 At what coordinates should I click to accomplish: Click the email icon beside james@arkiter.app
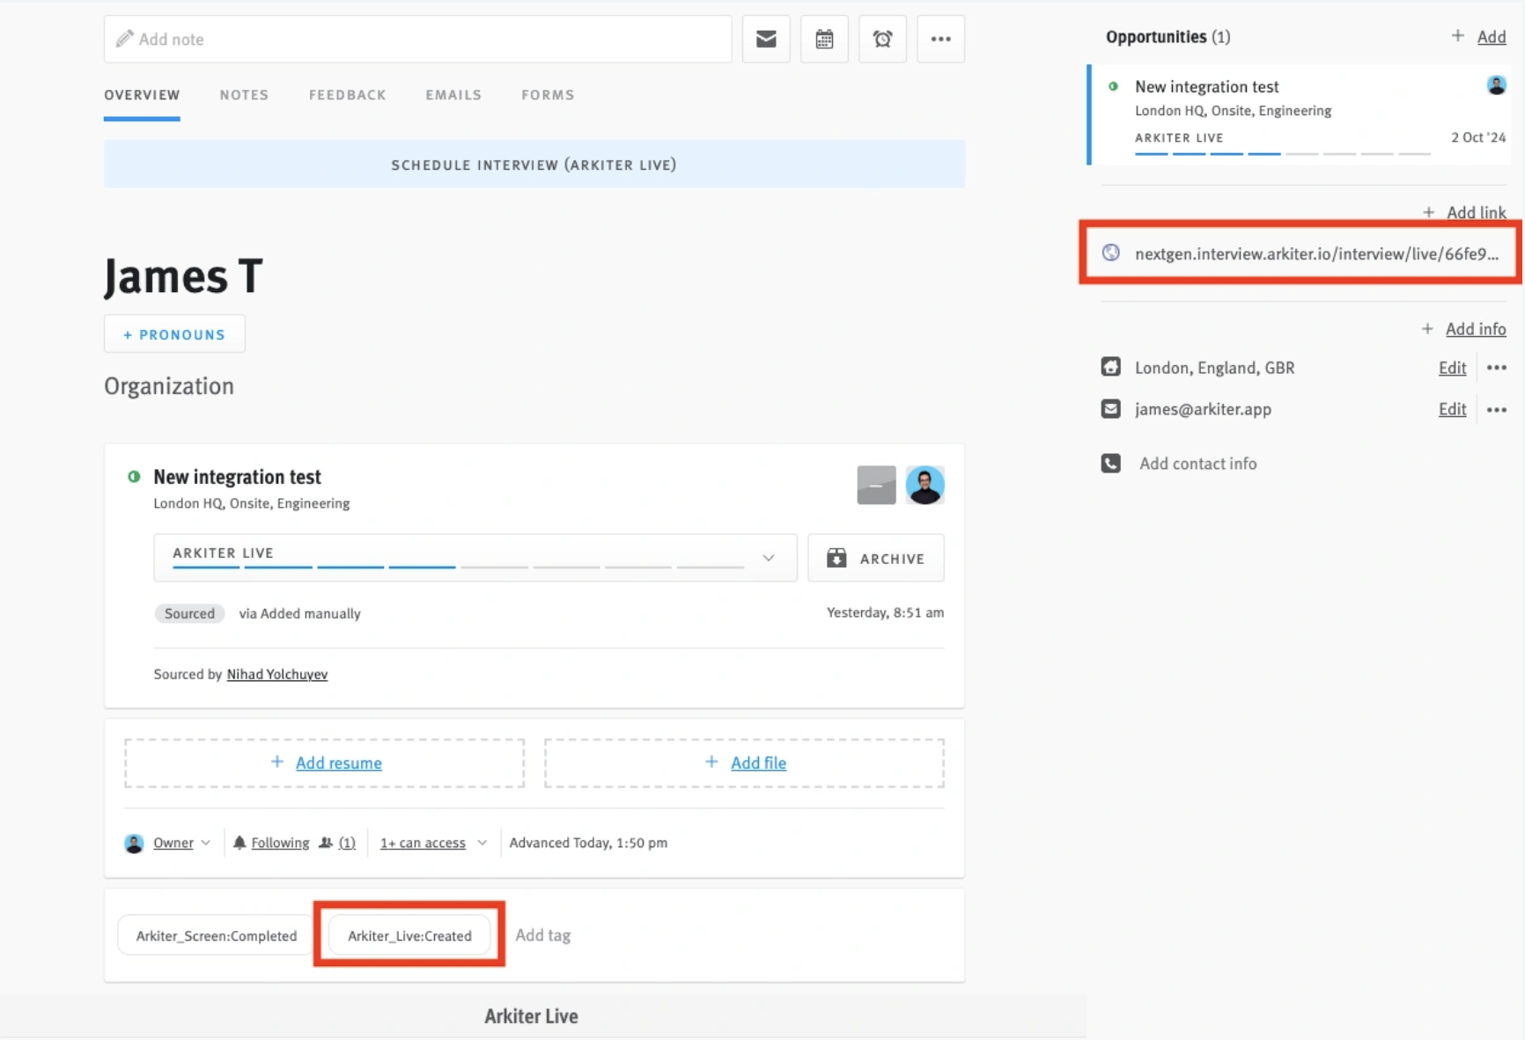click(1111, 408)
